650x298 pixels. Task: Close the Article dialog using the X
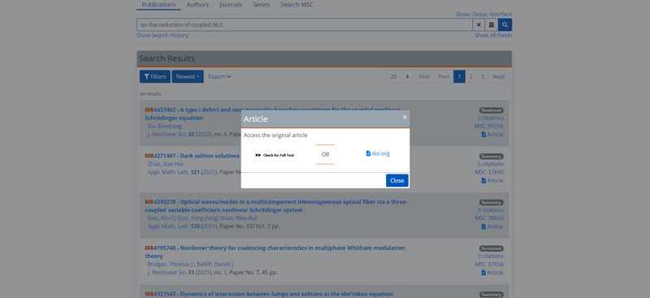coord(405,117)
